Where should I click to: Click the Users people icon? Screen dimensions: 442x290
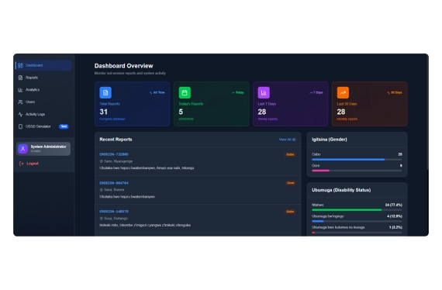20,102
